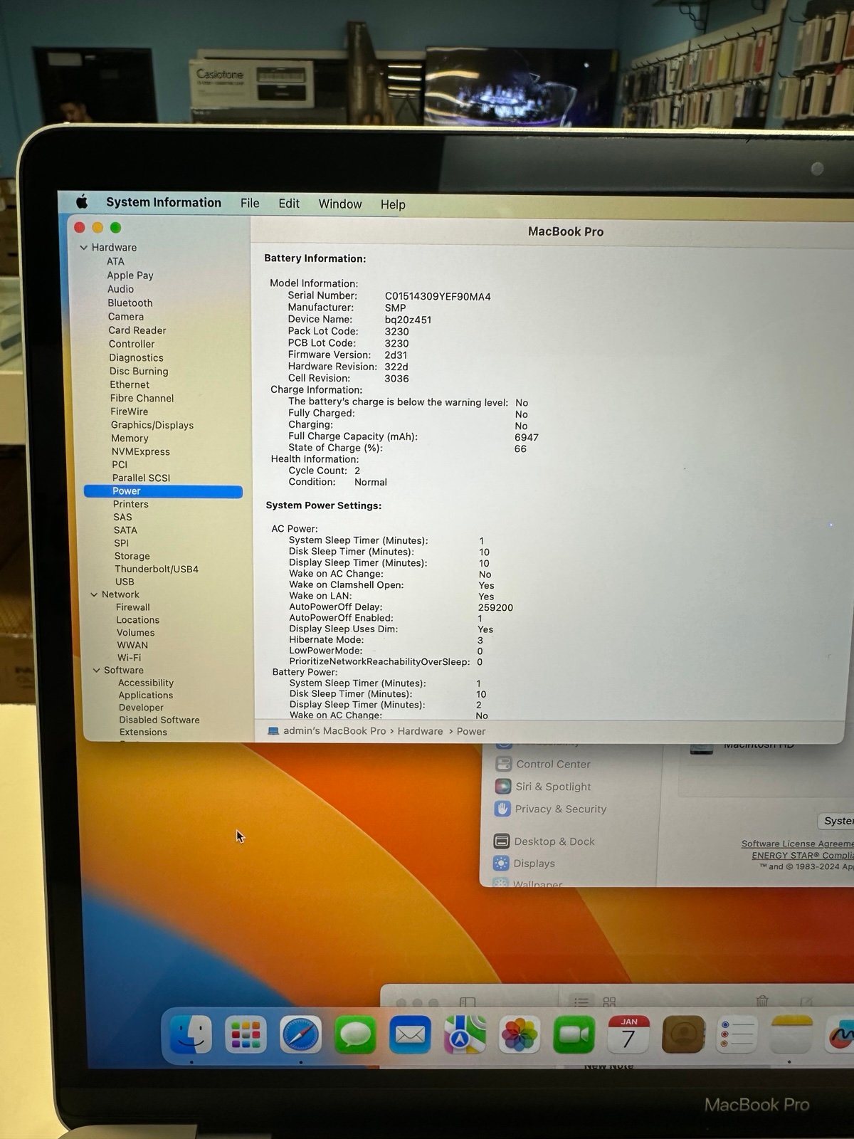The width and height of the screenshot is (854, 1139).
Task: Click the battery Condition value Normal
Action: [x=371, y=482]
